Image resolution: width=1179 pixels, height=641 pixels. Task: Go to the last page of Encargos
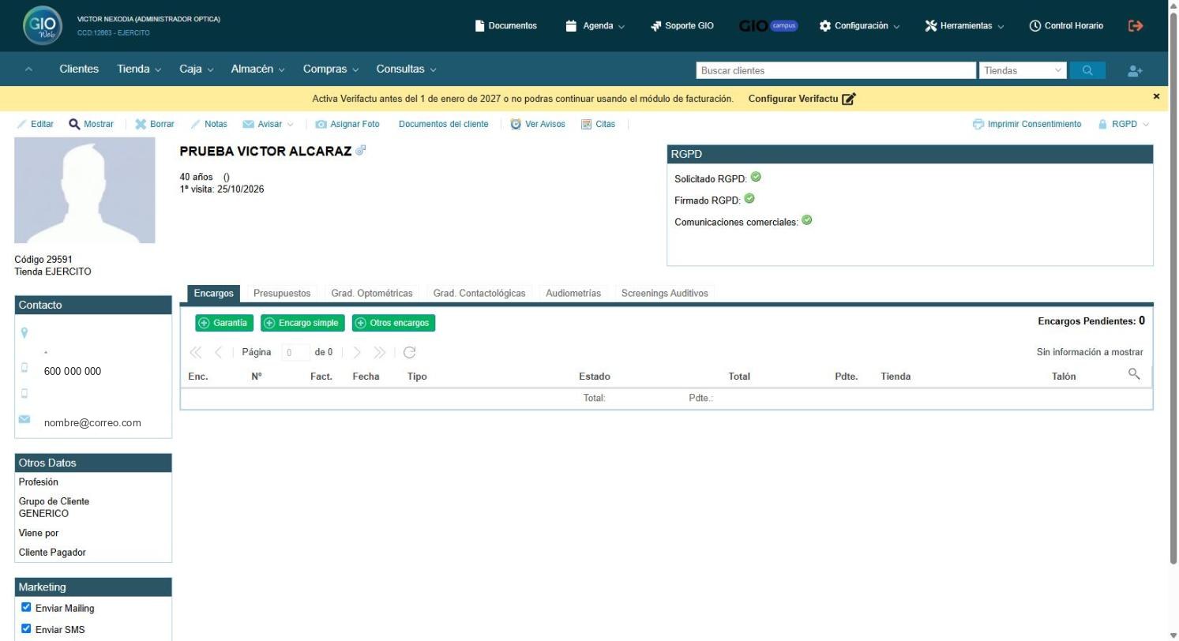click(380, 352)
